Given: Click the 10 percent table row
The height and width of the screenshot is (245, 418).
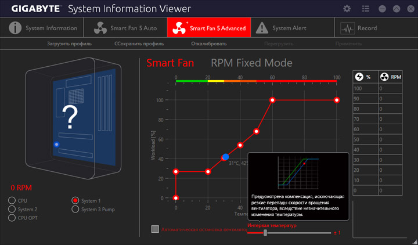Looking at the screenshot, I should coord(377,181).
